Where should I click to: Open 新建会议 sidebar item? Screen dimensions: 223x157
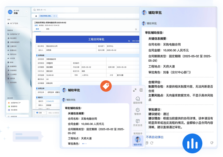pos(12,50)
